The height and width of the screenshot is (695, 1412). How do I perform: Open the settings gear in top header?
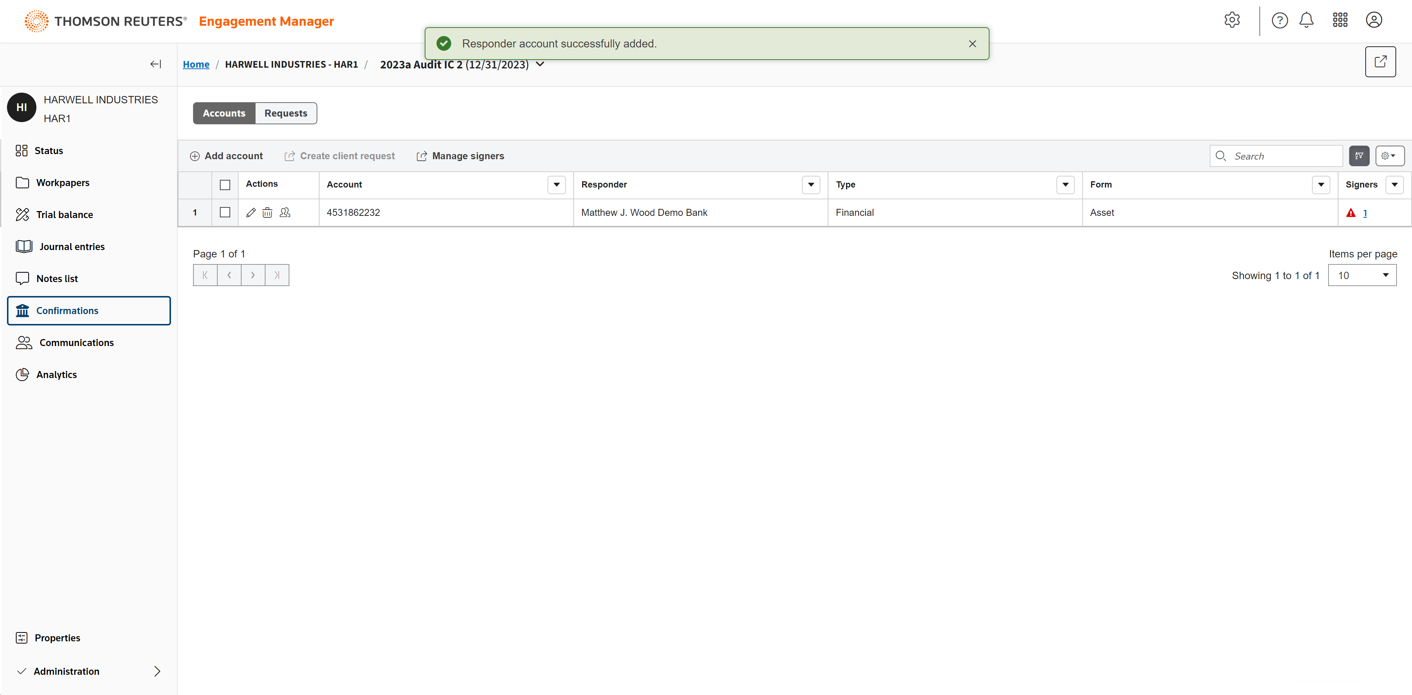(x=1232, y=20)
